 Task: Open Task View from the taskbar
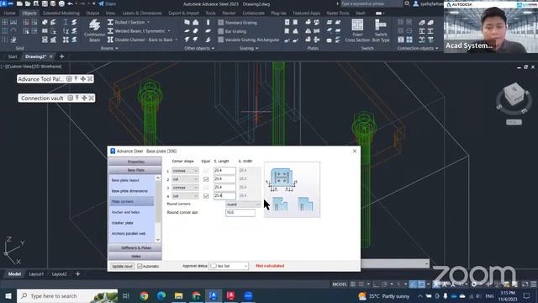[125, 295]
